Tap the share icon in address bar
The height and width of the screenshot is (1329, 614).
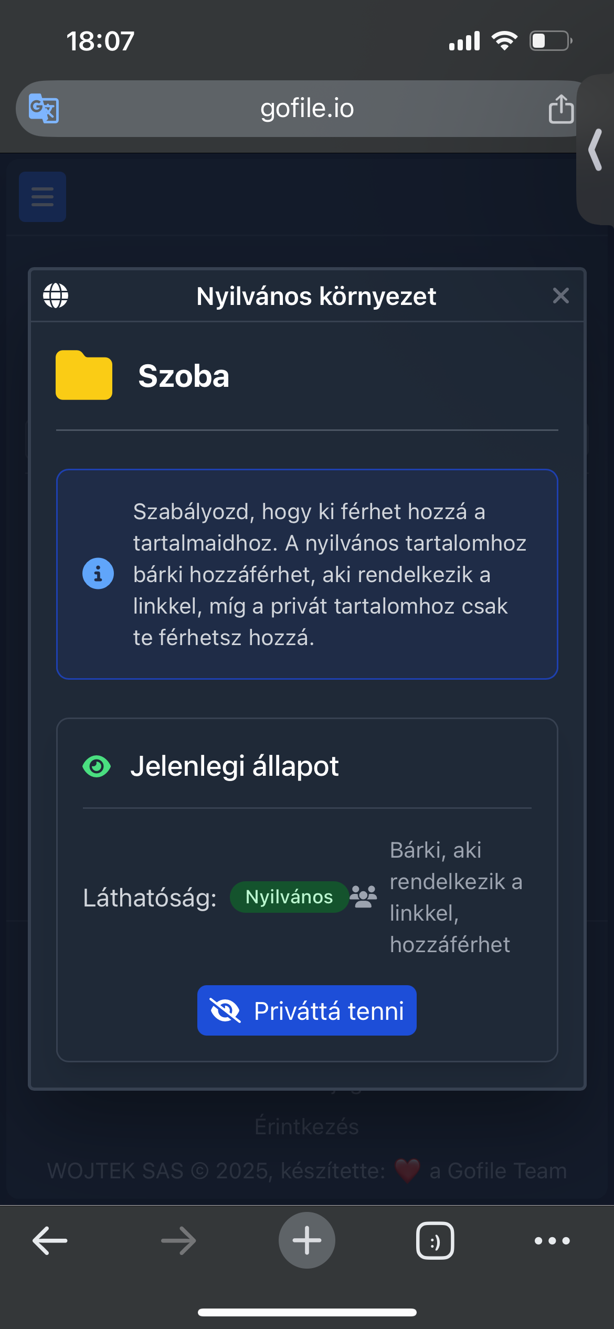[x=560, y=109]
